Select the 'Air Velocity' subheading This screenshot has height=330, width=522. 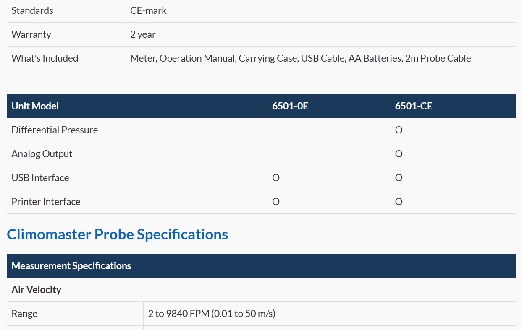[x=36, y=290]
